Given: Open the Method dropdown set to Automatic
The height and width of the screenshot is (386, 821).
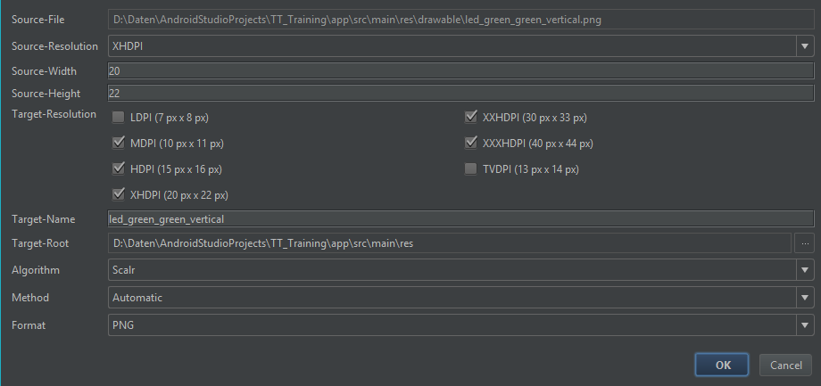Looking at the screenshot, I should 460,298.
